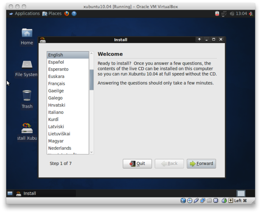Click the Quit button
The height and width of the screenshot is (213, 261).
[x=137, y=163]
